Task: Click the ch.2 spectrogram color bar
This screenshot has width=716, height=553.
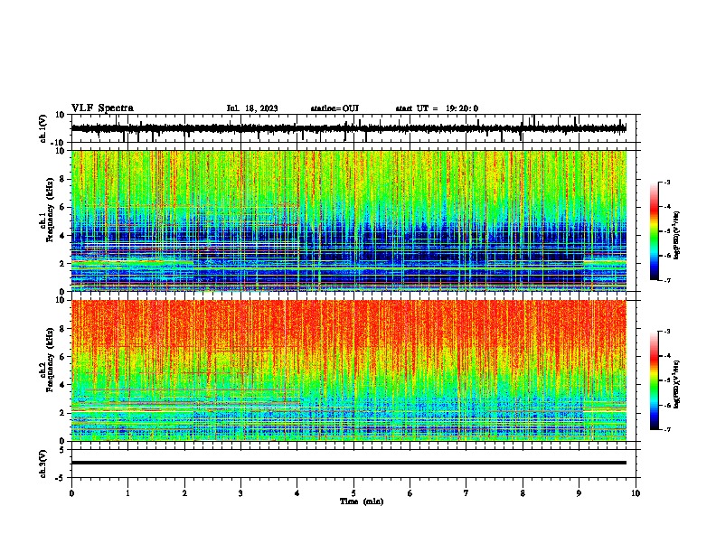Action: tap(655, 380)
